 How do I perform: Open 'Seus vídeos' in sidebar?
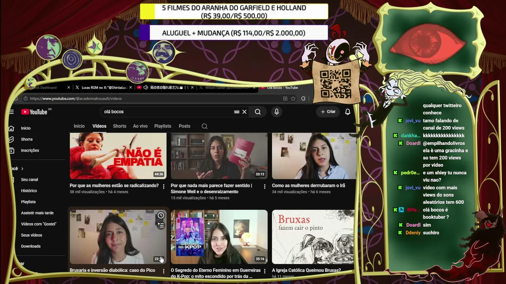(32, 235)
